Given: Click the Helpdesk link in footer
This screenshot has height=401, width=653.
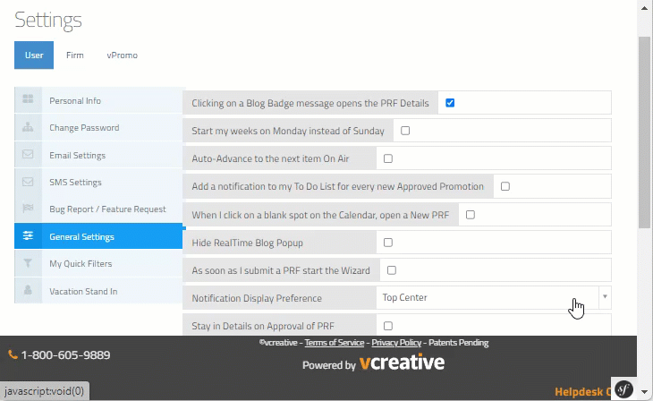Looking at the screenshot, I should click(582, 392).
